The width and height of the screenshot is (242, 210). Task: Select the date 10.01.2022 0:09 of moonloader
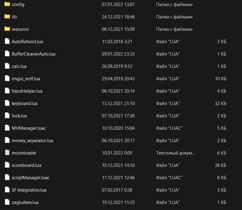117,153
